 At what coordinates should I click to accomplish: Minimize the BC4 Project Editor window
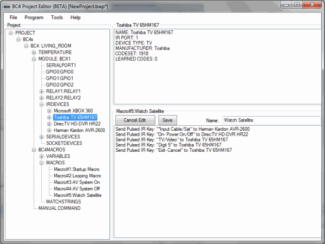286,4
